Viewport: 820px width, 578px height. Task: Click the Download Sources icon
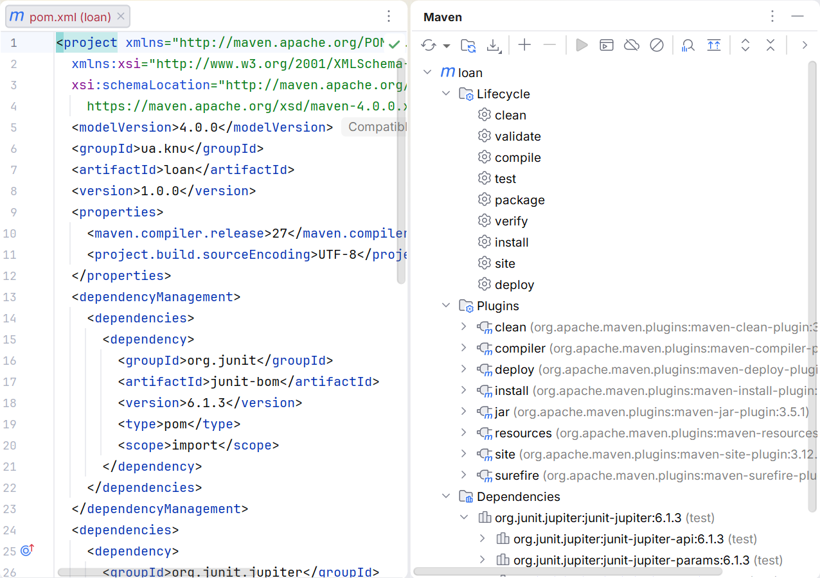(494, 45)
